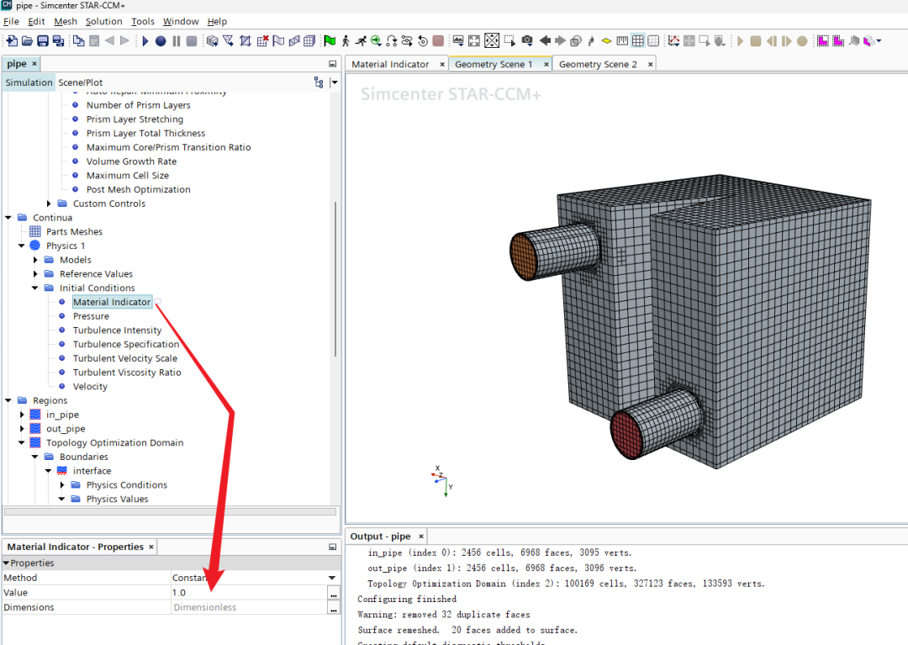The height and width of the screenshot is (645, 908).
Task: Expand the Reference Values folder
Action: pos(35,274)
